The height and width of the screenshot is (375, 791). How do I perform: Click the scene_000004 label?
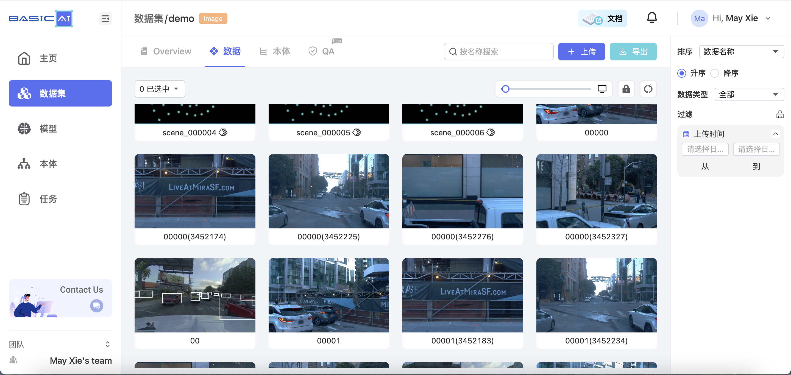[189, 133]
